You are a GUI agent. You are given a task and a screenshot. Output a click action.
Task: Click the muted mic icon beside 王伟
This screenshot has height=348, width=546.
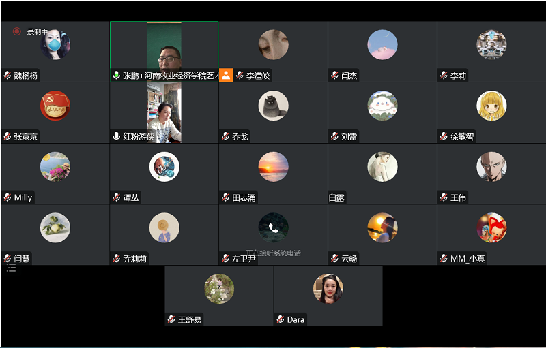(444, 197)
